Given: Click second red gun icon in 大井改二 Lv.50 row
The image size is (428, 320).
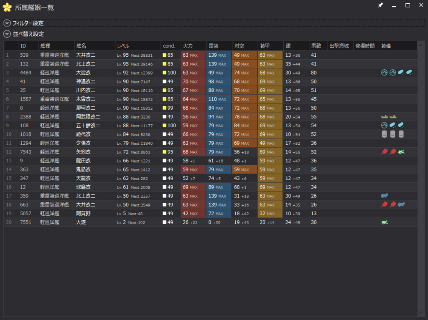Looking at the screenshot, I should click(393, 204).
